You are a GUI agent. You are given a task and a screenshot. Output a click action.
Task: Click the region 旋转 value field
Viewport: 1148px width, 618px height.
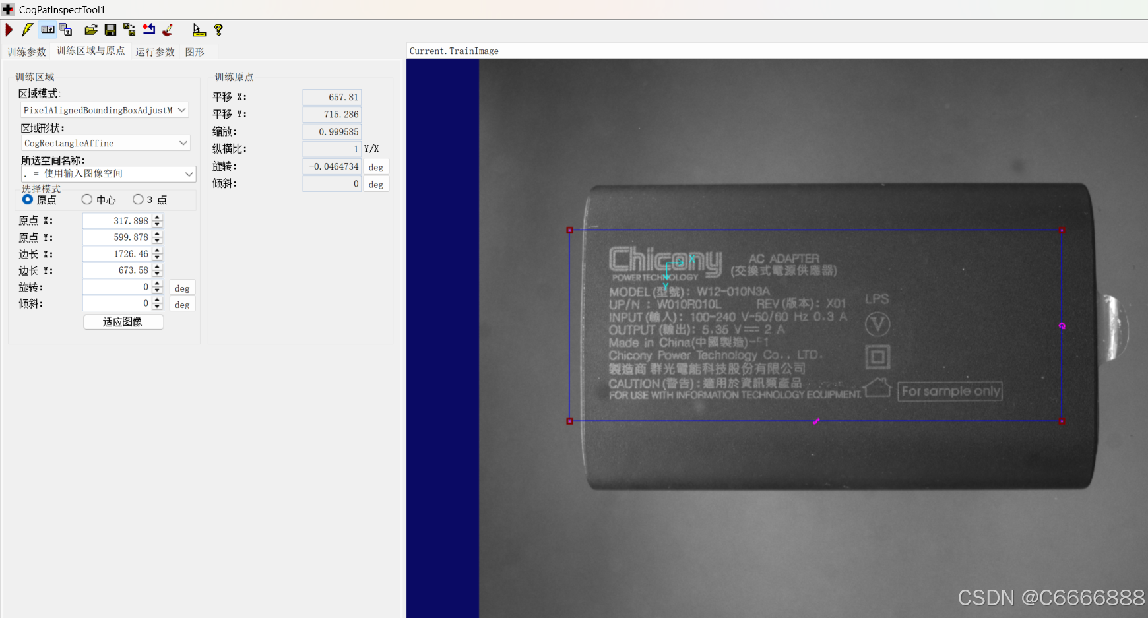[117, 287]
